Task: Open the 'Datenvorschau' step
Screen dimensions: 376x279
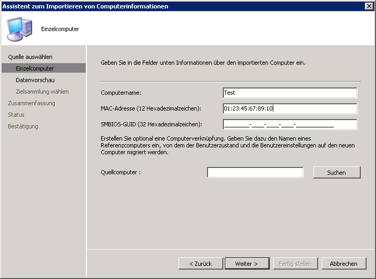Action: 35,80
